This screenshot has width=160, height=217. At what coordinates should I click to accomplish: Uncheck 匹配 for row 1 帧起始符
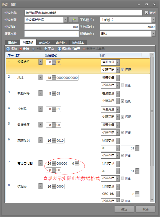pos(122,70)
